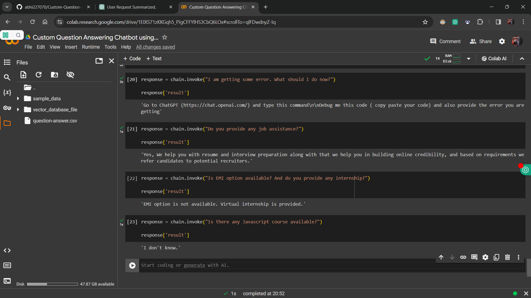Toggle hidden files visibility in Files panel
This screenshot has width=531, height=298.
pyautogui.click(x=70, y=75)
